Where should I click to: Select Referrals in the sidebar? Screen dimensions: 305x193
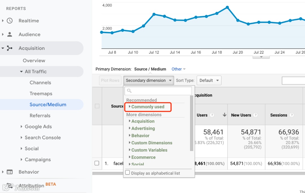click(x=40, y=116)
